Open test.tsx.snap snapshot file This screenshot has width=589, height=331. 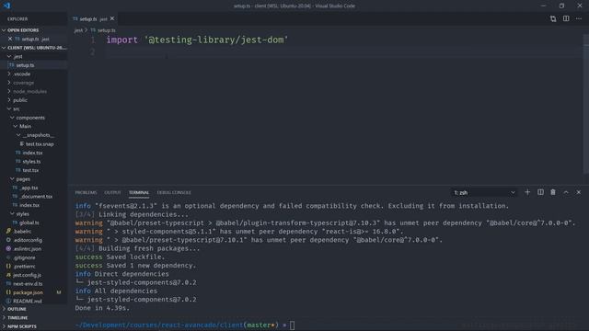[x=34, y=144]
